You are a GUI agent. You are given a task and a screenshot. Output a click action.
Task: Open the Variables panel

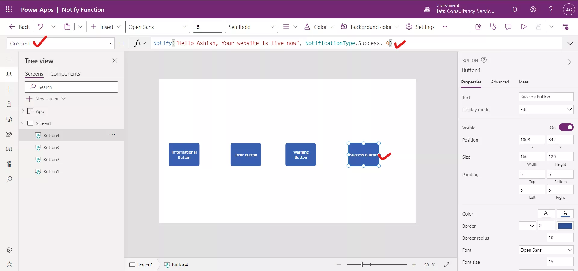point(9,149)
